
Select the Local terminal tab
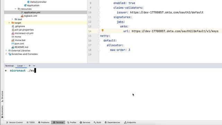point(20,66)
